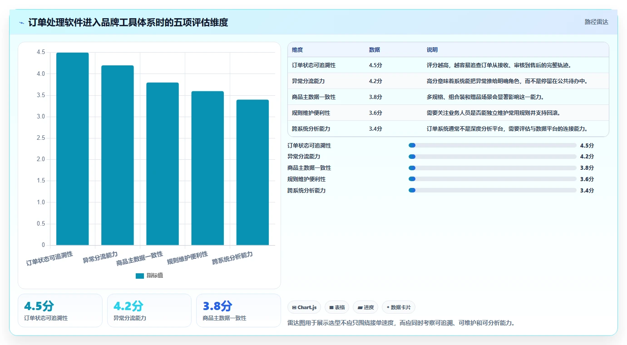
Task: Open the 4.2分 异常分流能力 data card
Action: [x=149, y=310]
